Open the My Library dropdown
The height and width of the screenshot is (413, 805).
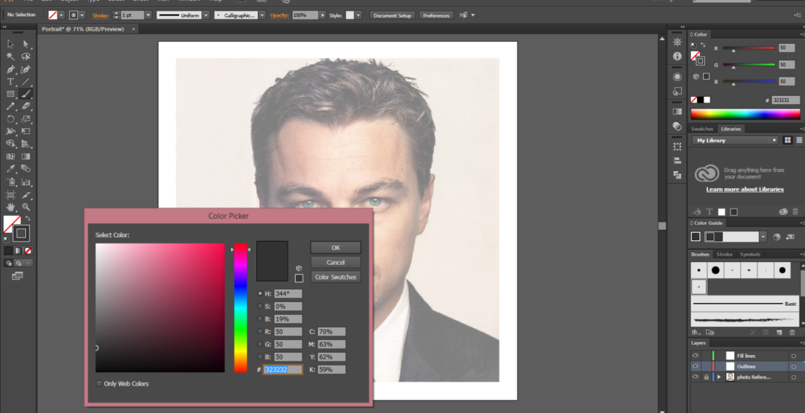coord(735,141)
